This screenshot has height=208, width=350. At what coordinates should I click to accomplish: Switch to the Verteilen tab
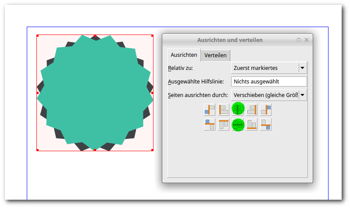pyautogui.click(x=215, y=55)
